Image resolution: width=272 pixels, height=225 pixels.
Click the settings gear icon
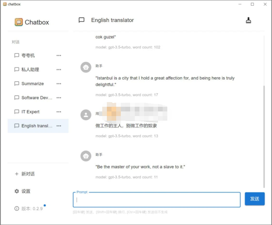tap(16, 191)
